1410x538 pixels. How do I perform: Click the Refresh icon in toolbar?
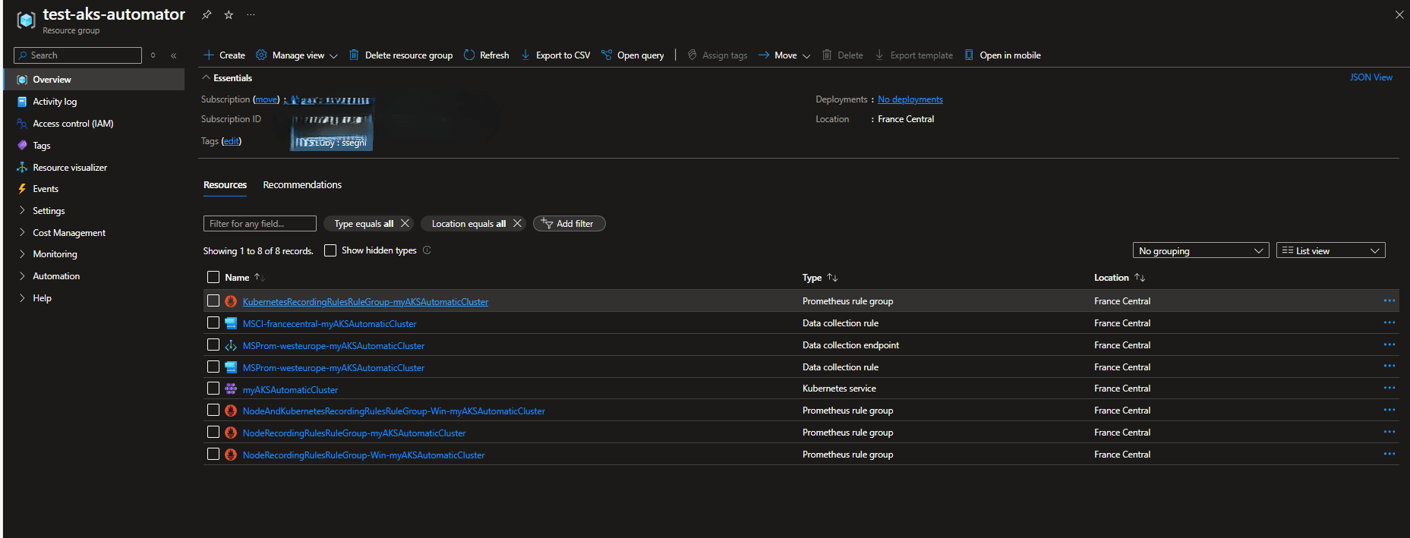click(x=469, y=55)
